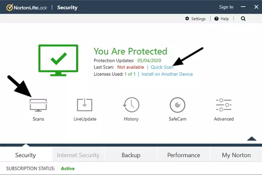Click Sign In in the title bar

[226, 7]
